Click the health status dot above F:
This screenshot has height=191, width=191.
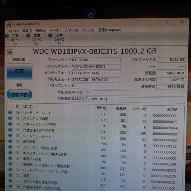pos(50,36)
